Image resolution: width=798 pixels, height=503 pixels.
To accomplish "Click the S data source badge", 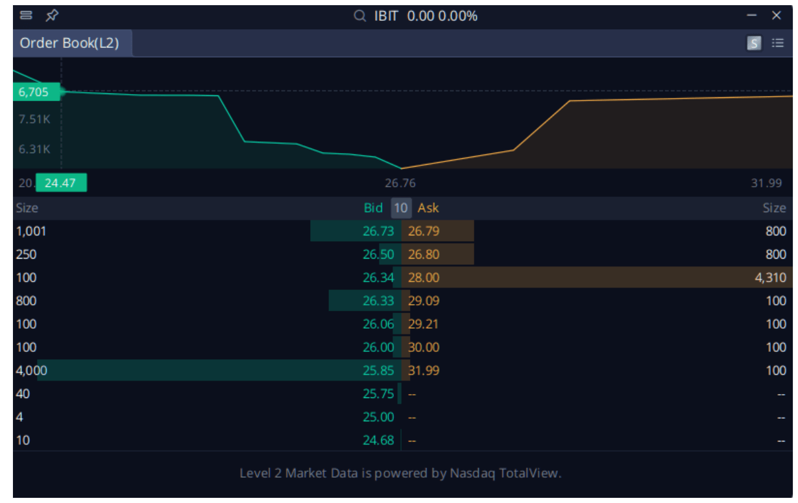I will 754,43.
